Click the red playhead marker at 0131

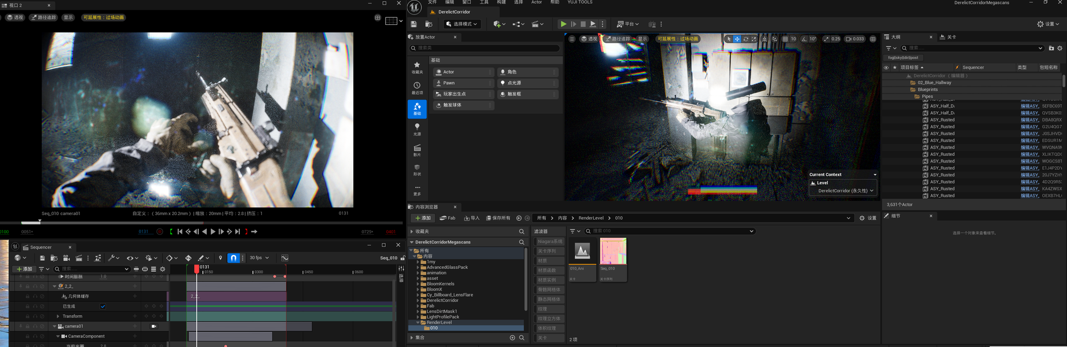point(197,269)
